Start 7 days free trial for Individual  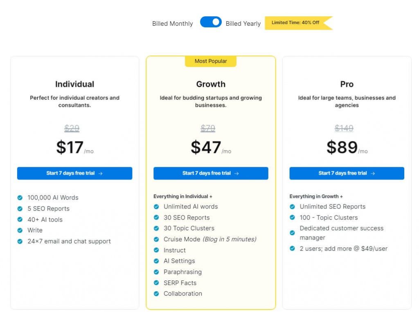[74, 173]
